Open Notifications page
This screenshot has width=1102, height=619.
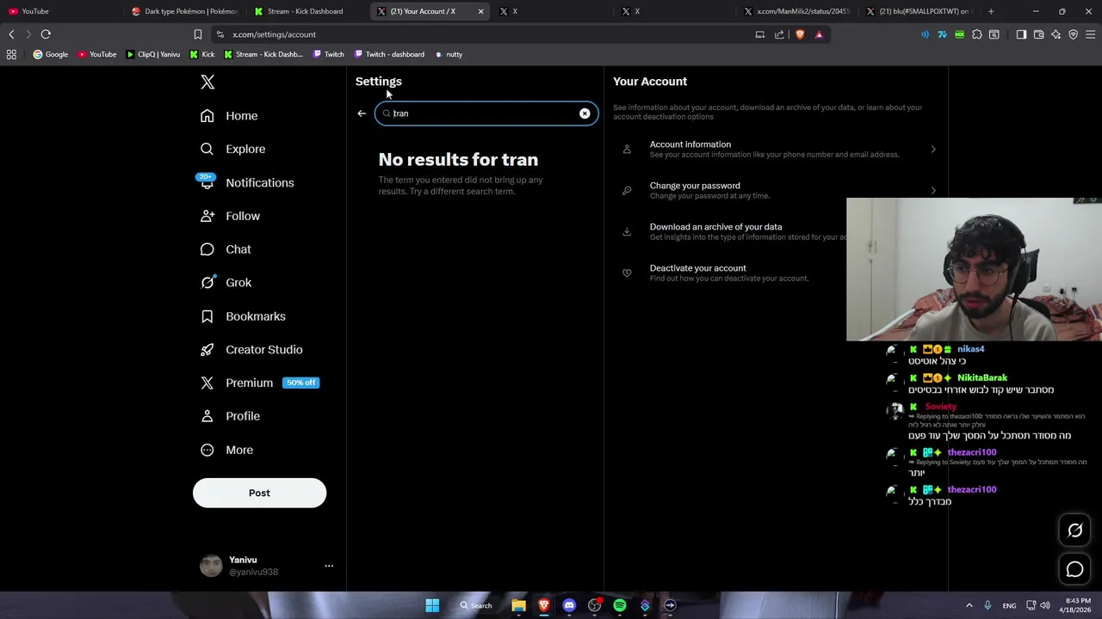[247, 182]
